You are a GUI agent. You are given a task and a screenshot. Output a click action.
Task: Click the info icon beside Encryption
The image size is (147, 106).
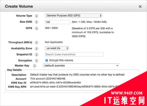point(36,61)
